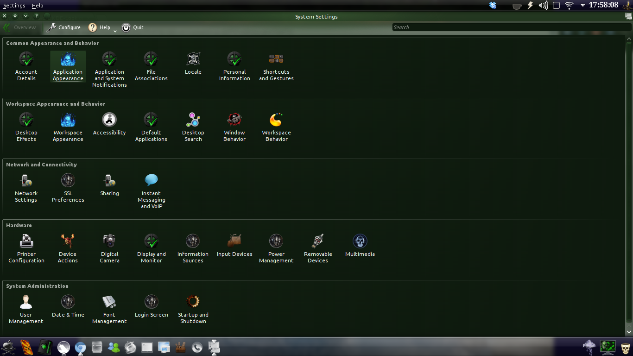Click the Configure toolbar button
Screen dimensions: 633x356
[x=64, y=27]
